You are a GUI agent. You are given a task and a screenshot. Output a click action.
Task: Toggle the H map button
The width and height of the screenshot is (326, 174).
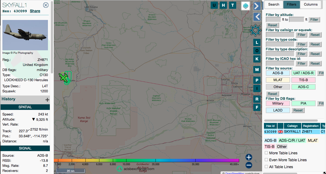pos(223,5)
